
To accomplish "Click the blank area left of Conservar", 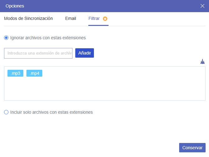I will tap(93, 148).
